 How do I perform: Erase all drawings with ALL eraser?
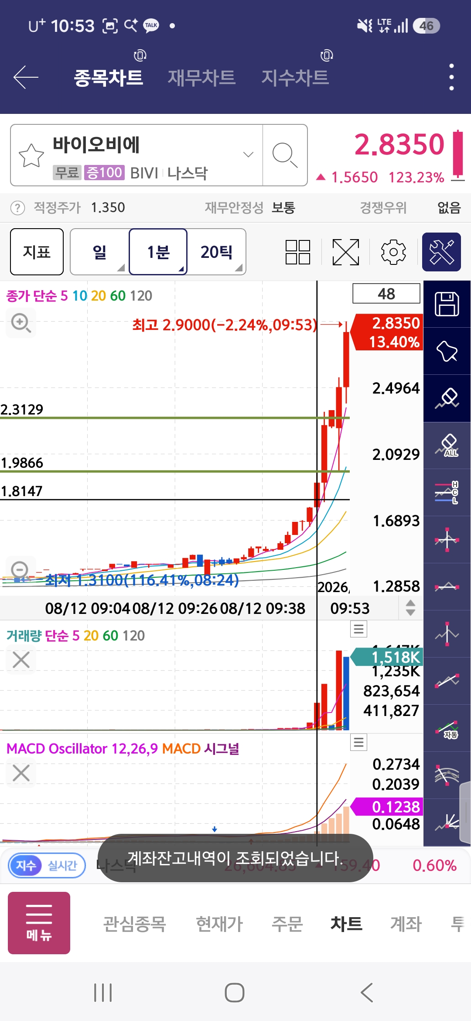pyautogui.click(x=447, y=445)
